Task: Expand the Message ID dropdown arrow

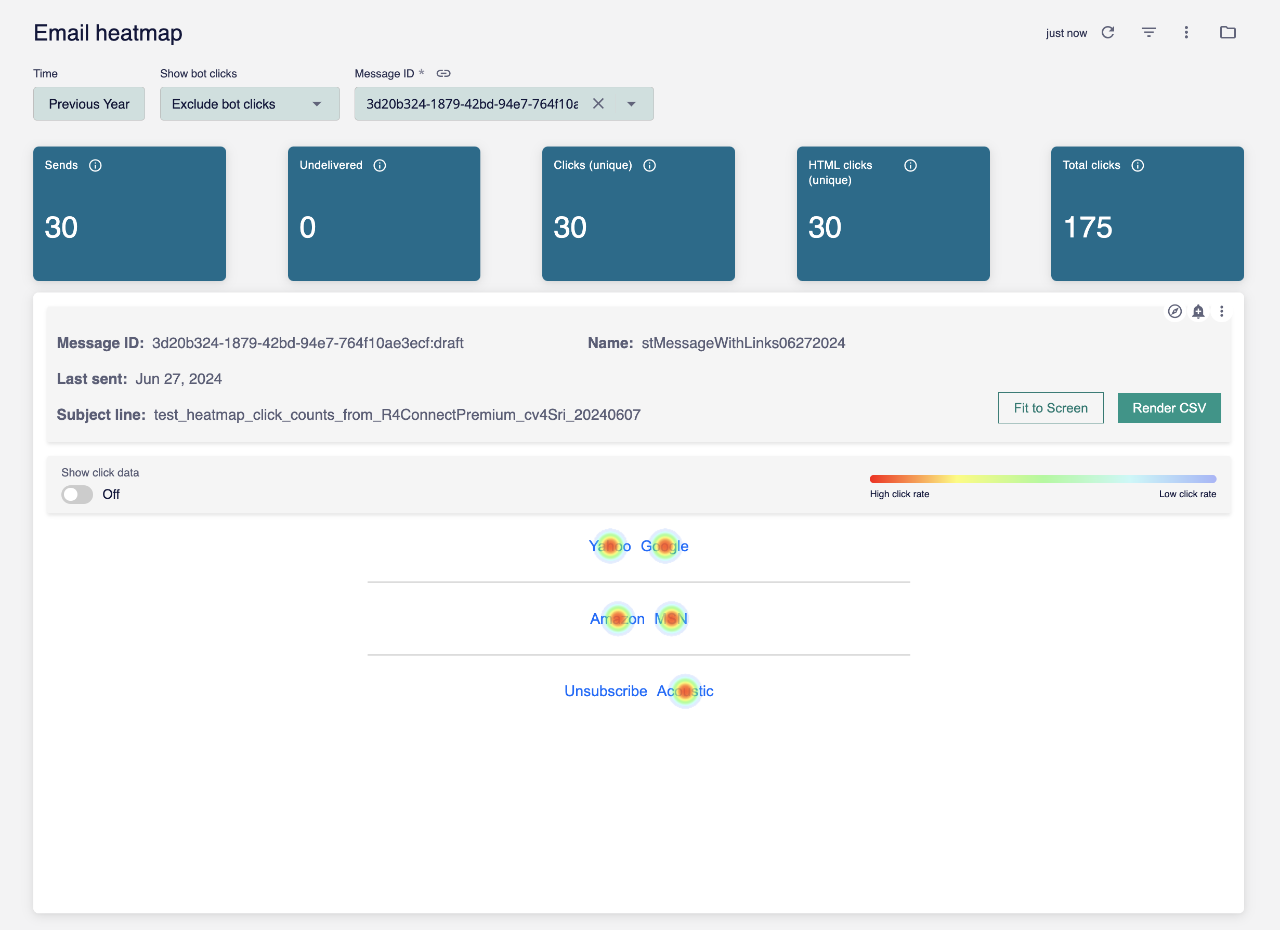Action: pos(631,104)
